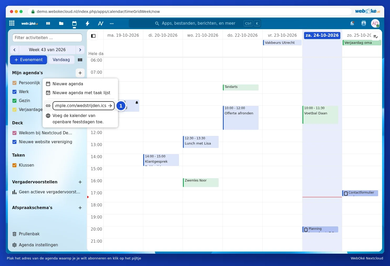Open the Vakbeurs Utrecht all-day event
390x266 pixels.
(282, 43)
